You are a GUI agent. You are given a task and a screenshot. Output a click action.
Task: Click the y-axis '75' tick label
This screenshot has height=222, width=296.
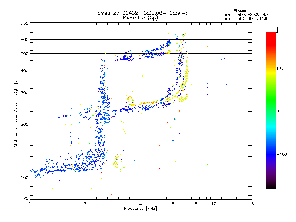tap(26, 198)
